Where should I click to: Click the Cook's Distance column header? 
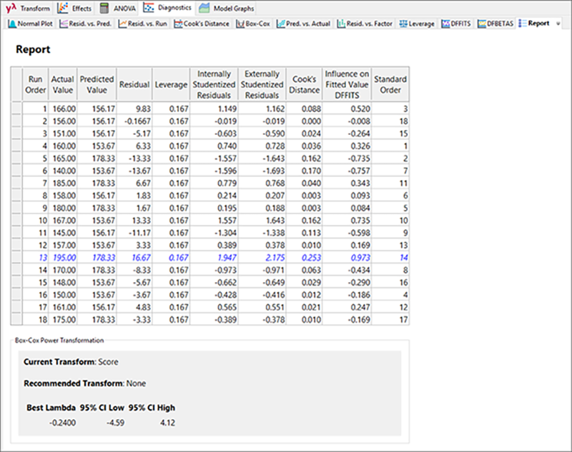tap(304, 84)
